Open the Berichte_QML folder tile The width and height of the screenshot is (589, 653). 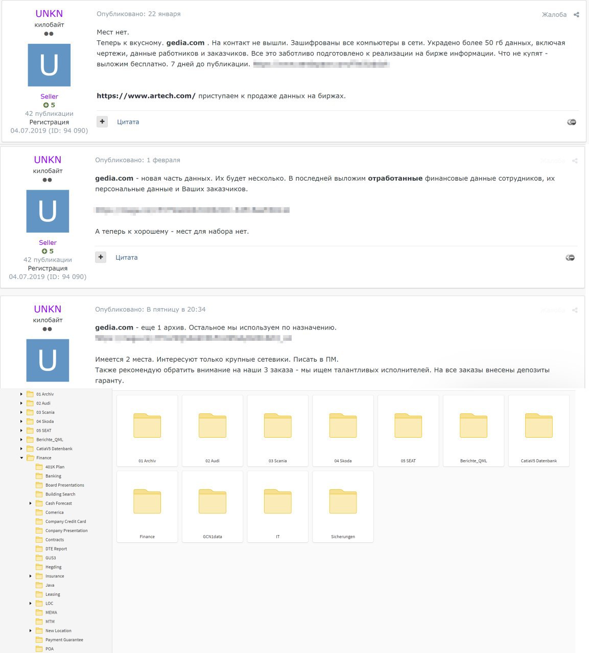[474, 431]
